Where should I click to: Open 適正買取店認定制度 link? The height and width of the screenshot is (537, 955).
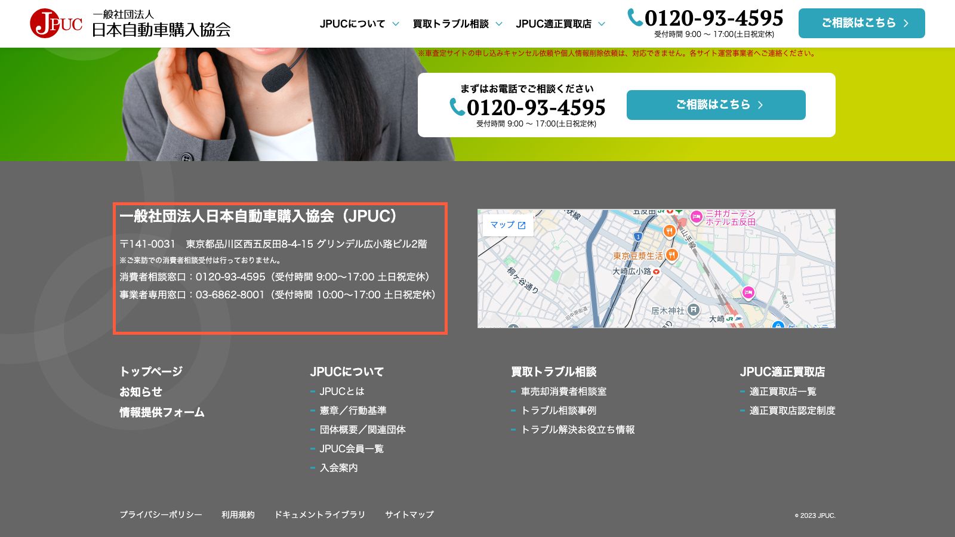click(x=793, y=411)
